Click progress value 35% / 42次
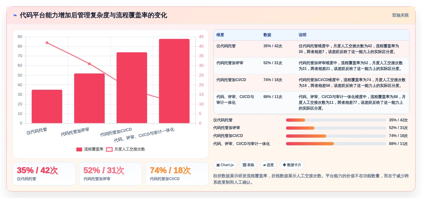Image resolution: width=422 pixels, height=198 pixels. coord(398,120)
